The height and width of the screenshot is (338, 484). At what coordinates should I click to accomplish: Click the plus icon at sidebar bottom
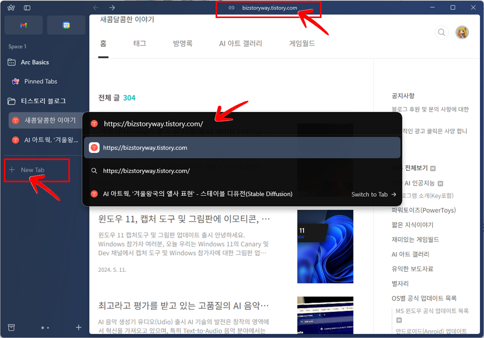pyautogui.click(x=79, y=327)
